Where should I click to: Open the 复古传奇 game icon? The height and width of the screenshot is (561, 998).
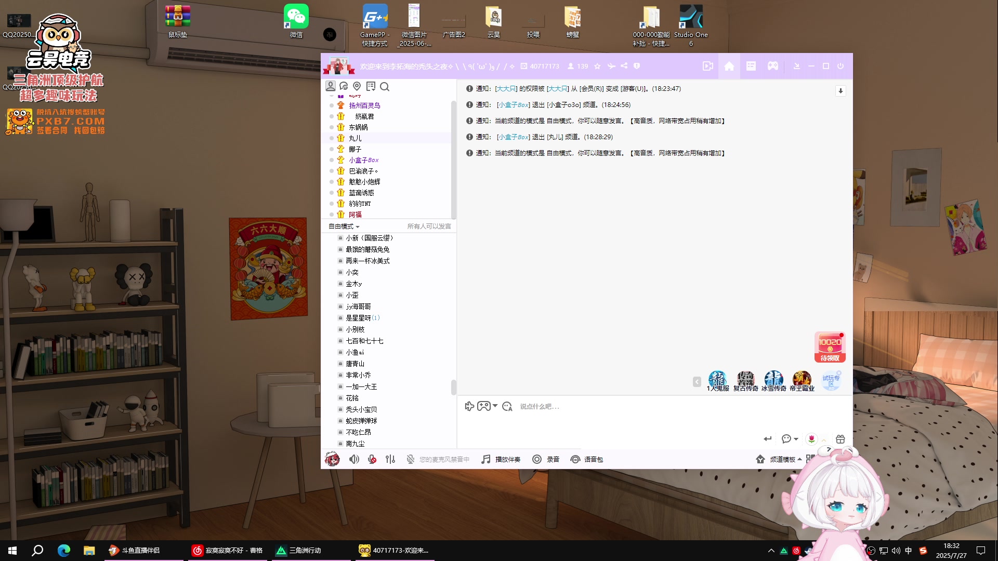point(745,381)
